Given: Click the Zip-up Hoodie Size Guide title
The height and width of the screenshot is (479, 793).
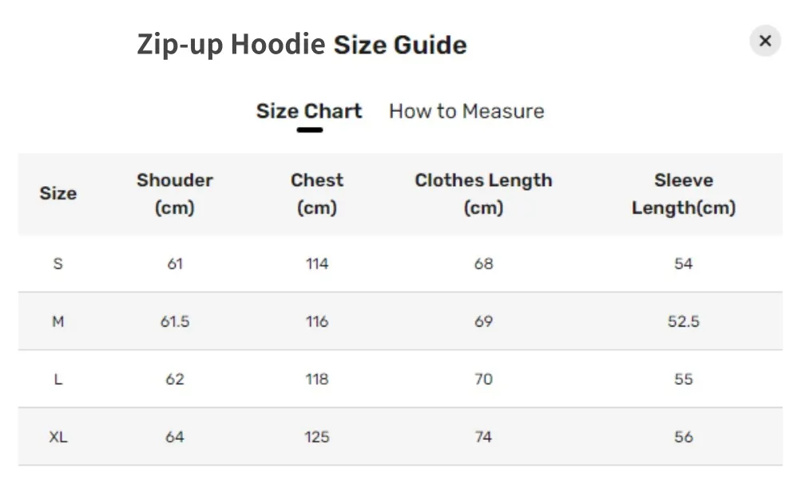Looking at the screenshot, I should [x=302, y=45].
